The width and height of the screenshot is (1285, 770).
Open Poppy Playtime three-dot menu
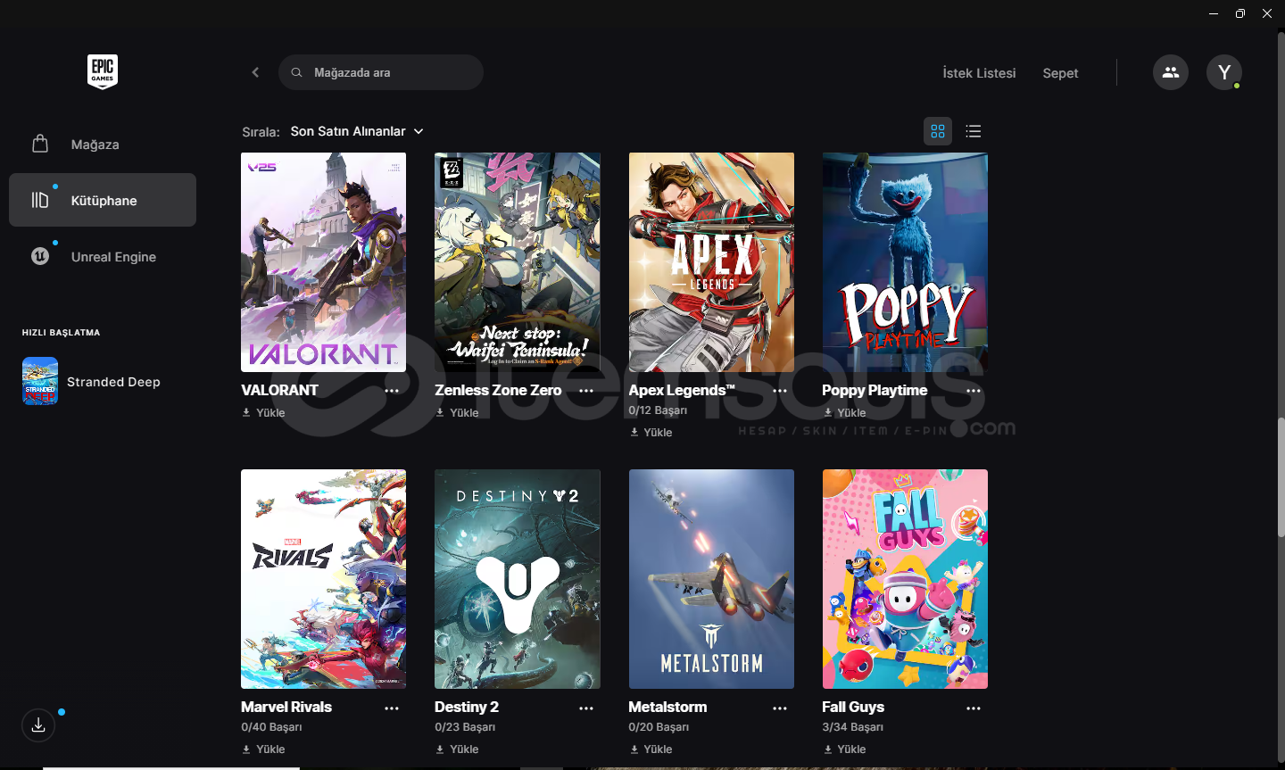tap(974, 391)
